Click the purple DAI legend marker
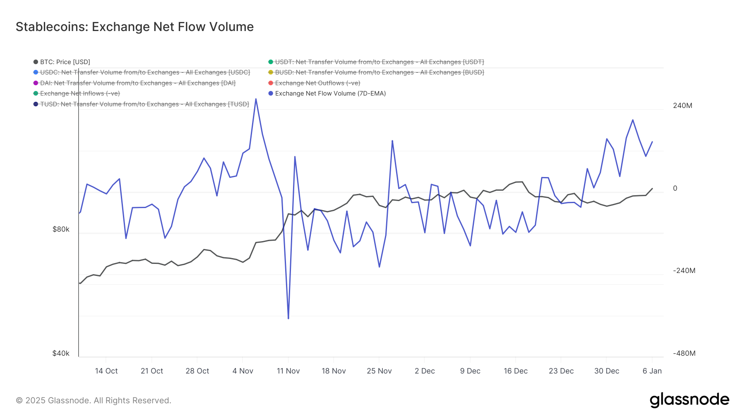This screenshot has width=745, height=419. coord(36,83)
